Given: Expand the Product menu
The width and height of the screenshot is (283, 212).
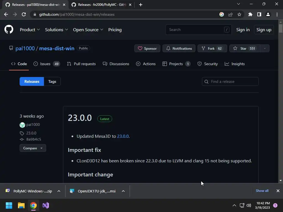Looking at the screenshot, I should click(x=30, y=30).
